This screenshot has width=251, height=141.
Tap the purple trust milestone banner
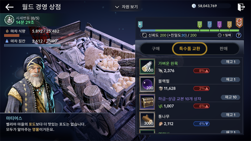(x=219, y=24)
